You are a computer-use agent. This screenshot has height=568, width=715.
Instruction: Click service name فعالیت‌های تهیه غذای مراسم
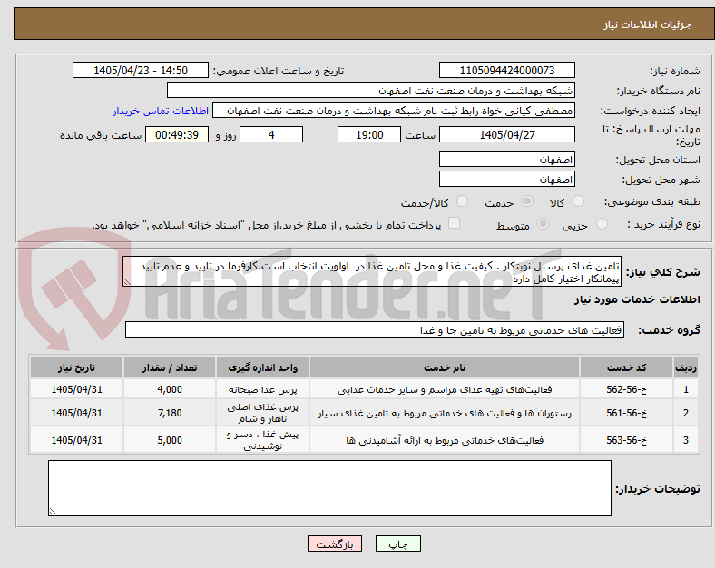tap(445, 389)
